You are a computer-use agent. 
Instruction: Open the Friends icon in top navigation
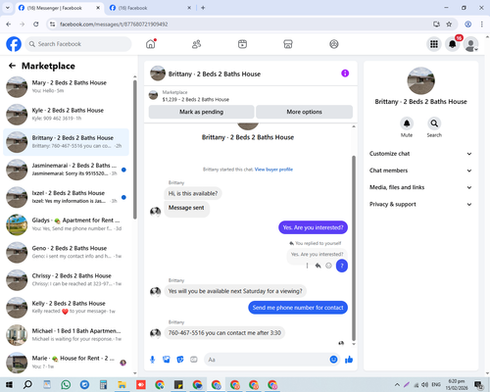click(196, 44)
